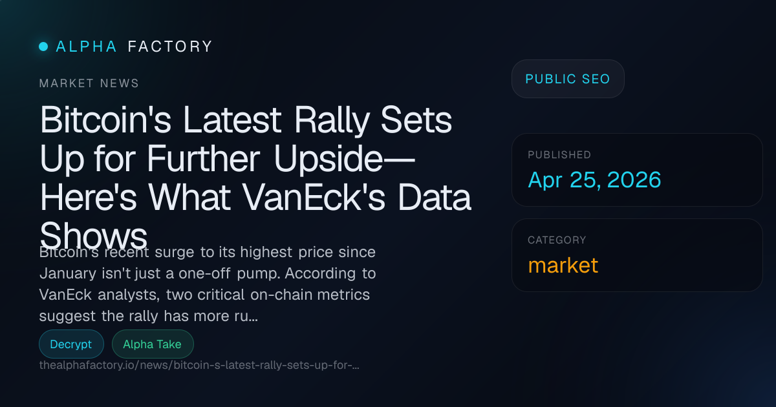Click the PUBLISHED card label
Image resolution: width=776 pixels, height=407 pixels.
(559, 155)
